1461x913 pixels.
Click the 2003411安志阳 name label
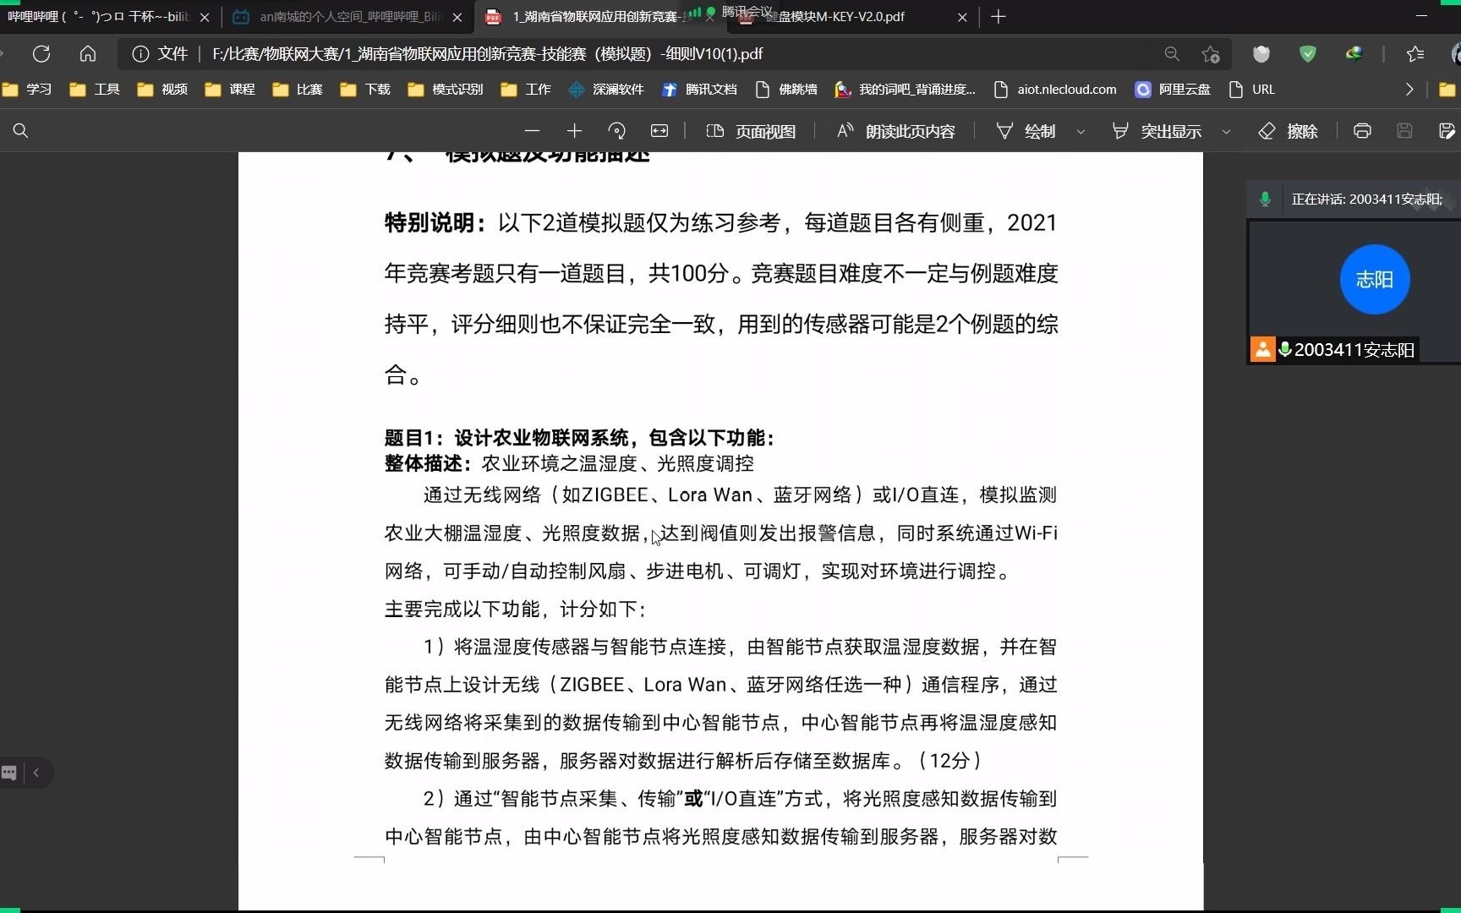click(x=1354, y=350)
